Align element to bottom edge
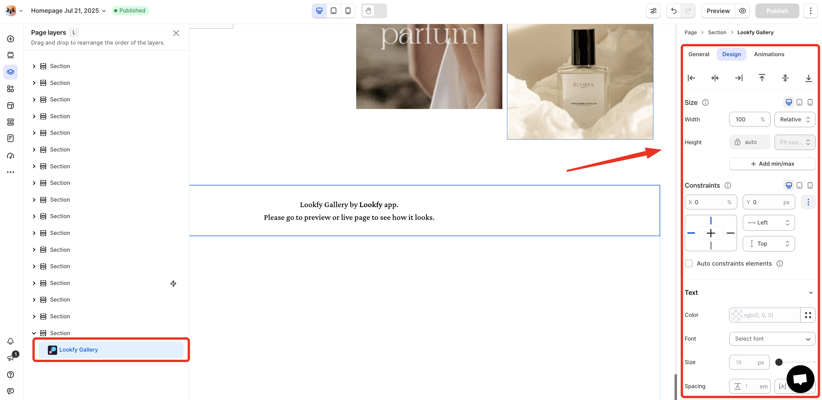The height and width of the screenshot is (400, 822). [x=809, y=78]
